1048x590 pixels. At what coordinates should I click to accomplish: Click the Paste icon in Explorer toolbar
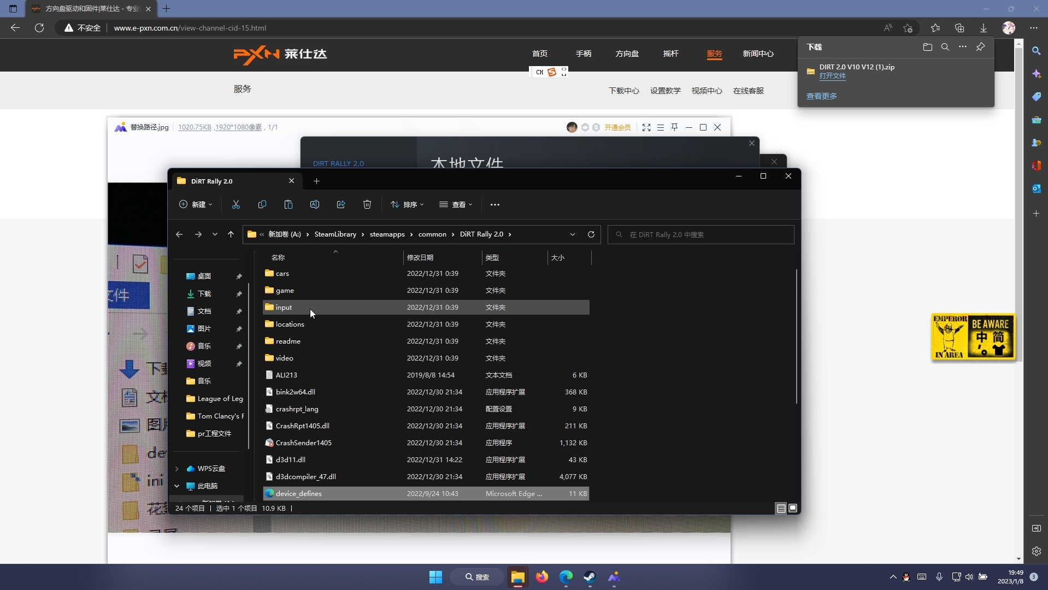tap(289, 204)
